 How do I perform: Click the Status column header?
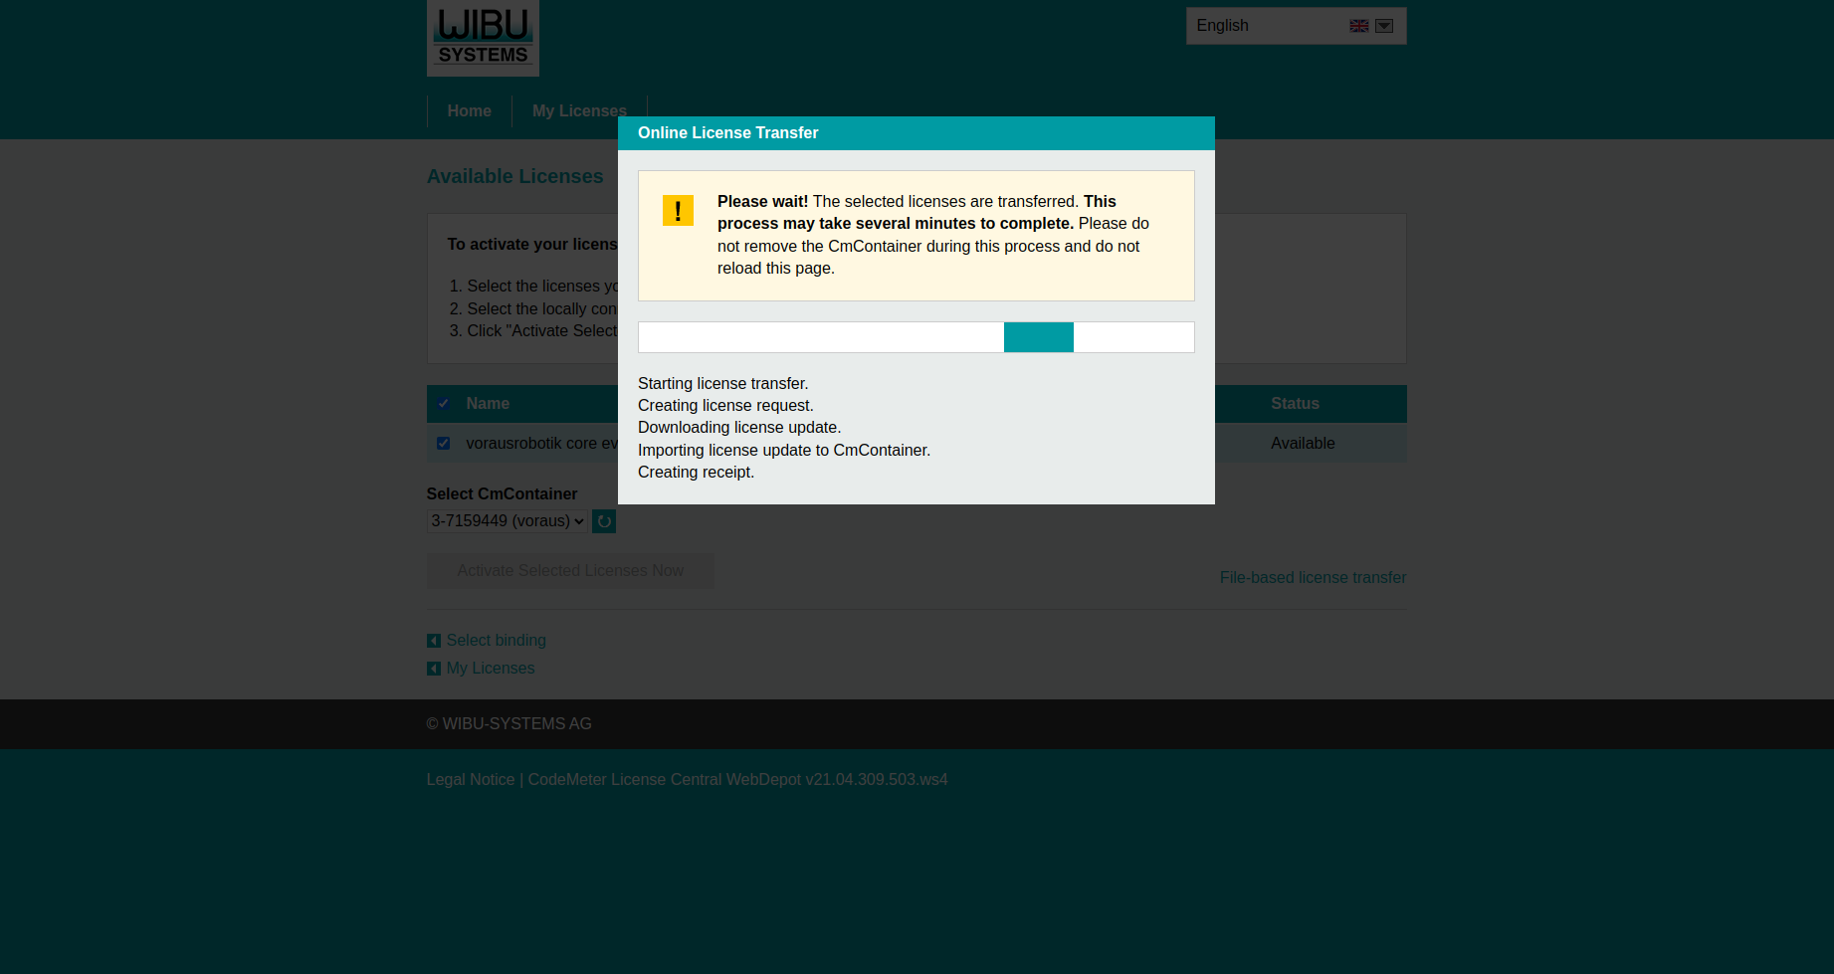[1295, 404]
